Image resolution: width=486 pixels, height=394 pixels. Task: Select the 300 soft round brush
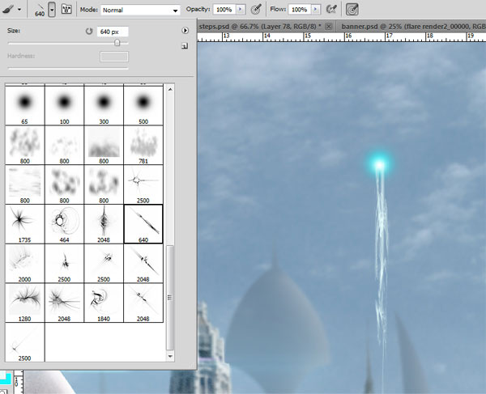[x=104, y=105]
